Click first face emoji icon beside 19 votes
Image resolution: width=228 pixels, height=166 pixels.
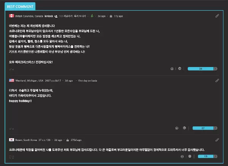pos(182,156)
